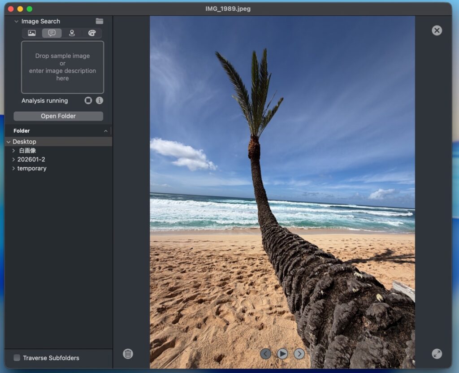Select the location pin search mode

[72, 33]
